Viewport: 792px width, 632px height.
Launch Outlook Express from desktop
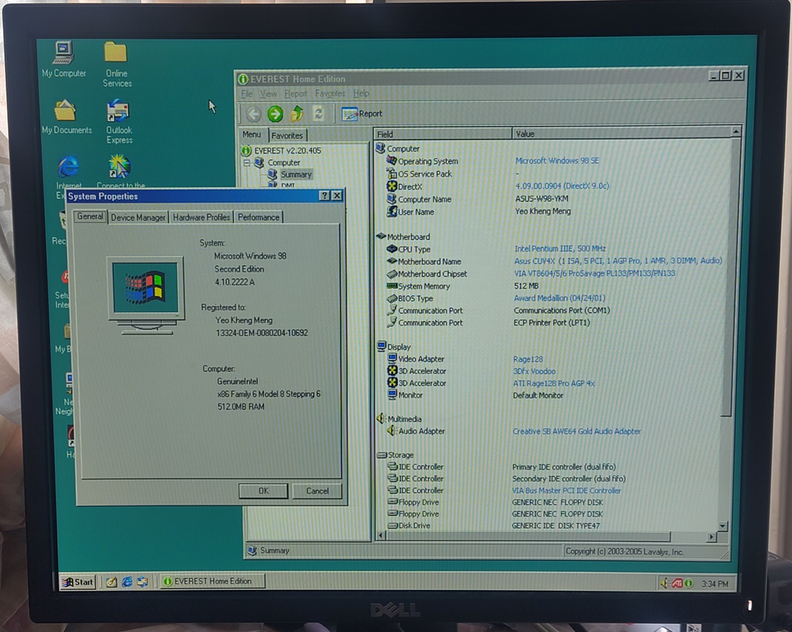(x=119, y=122)
